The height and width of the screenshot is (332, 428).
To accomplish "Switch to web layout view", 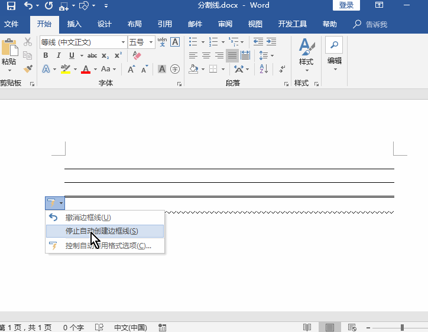I will (352, 327).
